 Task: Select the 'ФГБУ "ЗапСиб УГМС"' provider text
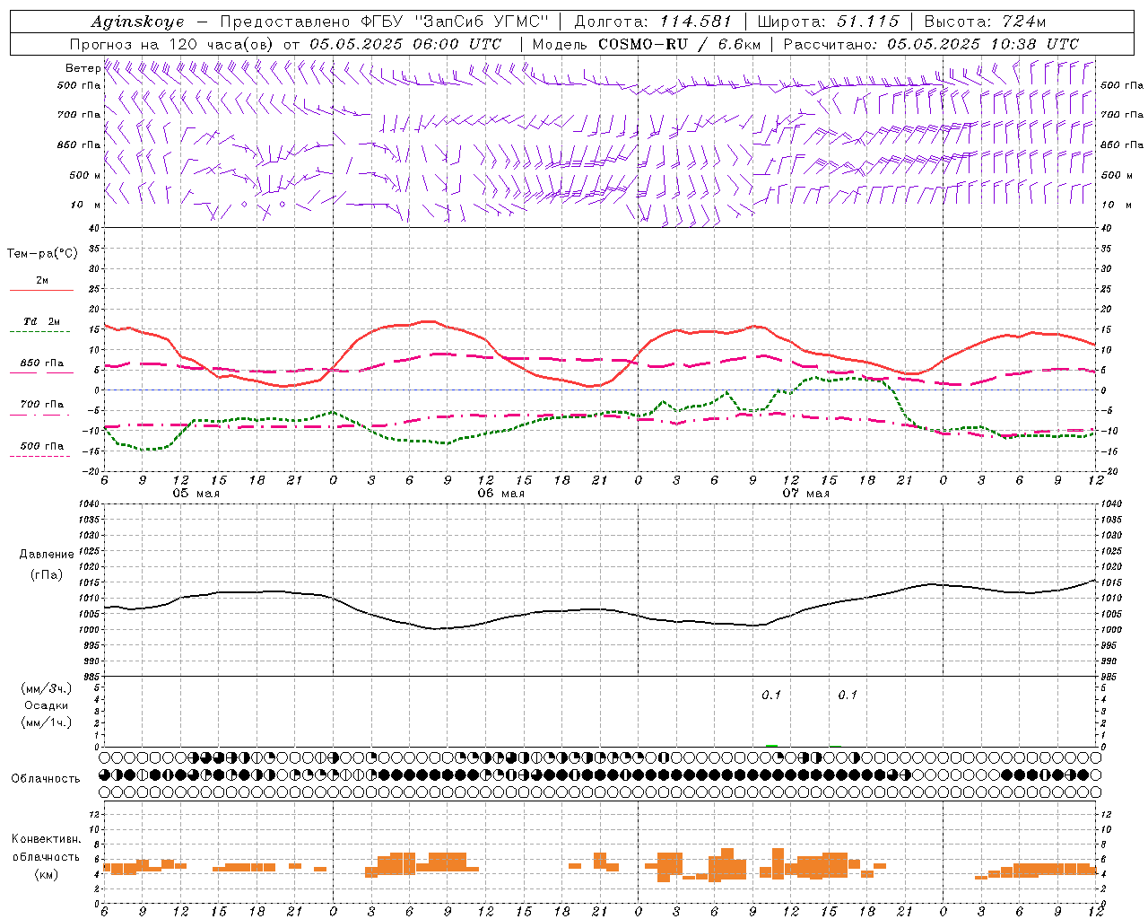(x=453, y=22)
